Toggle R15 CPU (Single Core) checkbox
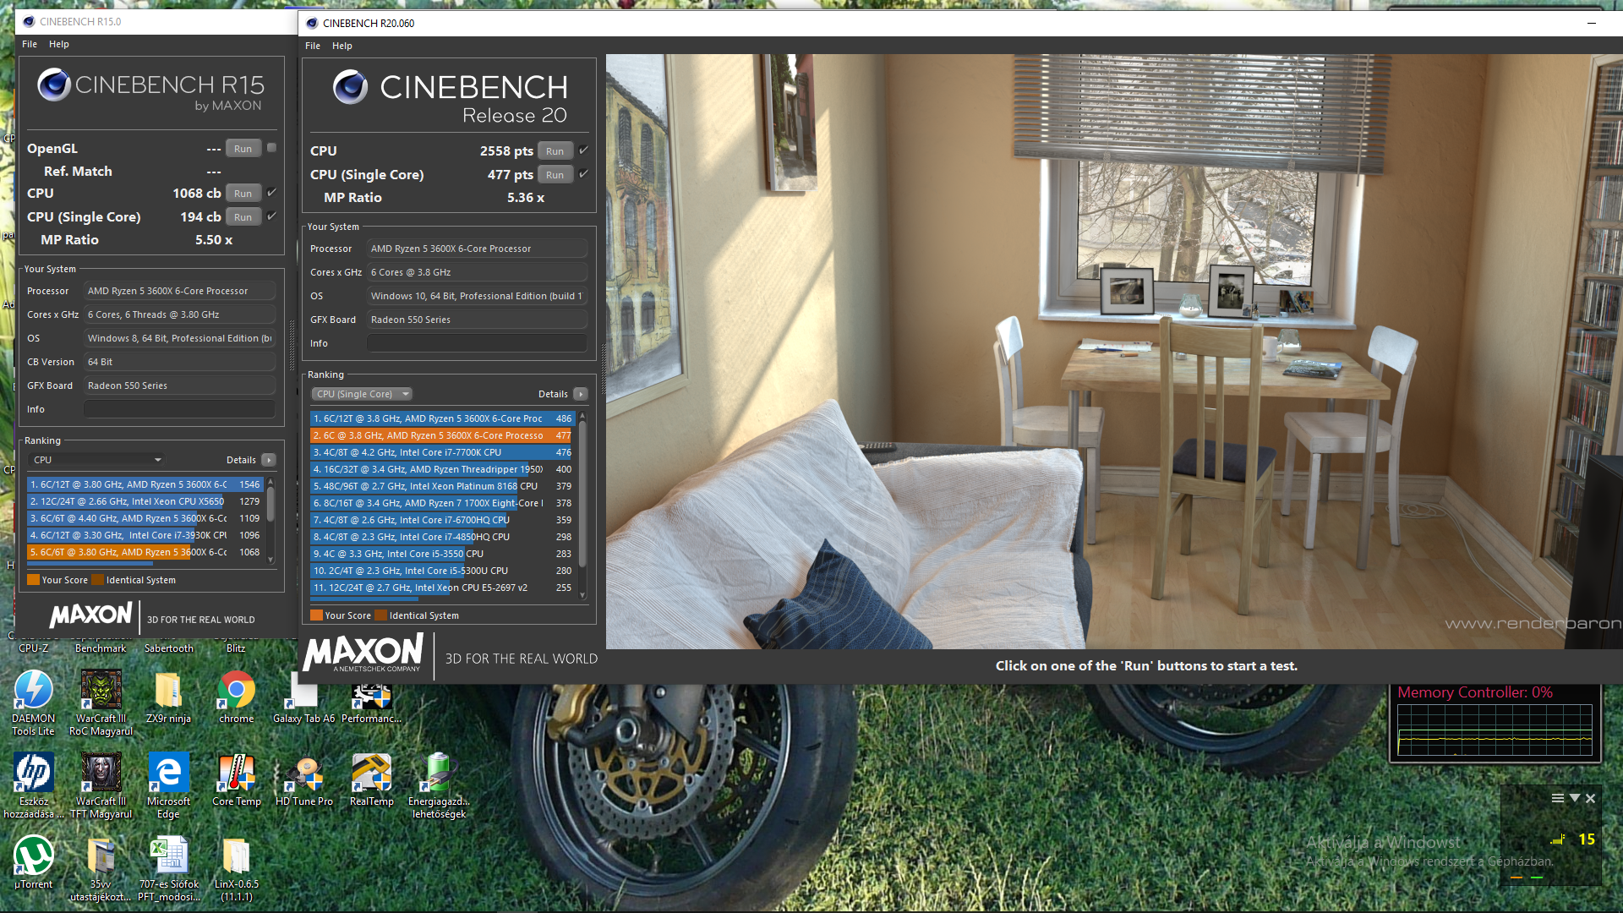Screen dimensions: 1623x913 pyautogui.click(x=271, y=216)
